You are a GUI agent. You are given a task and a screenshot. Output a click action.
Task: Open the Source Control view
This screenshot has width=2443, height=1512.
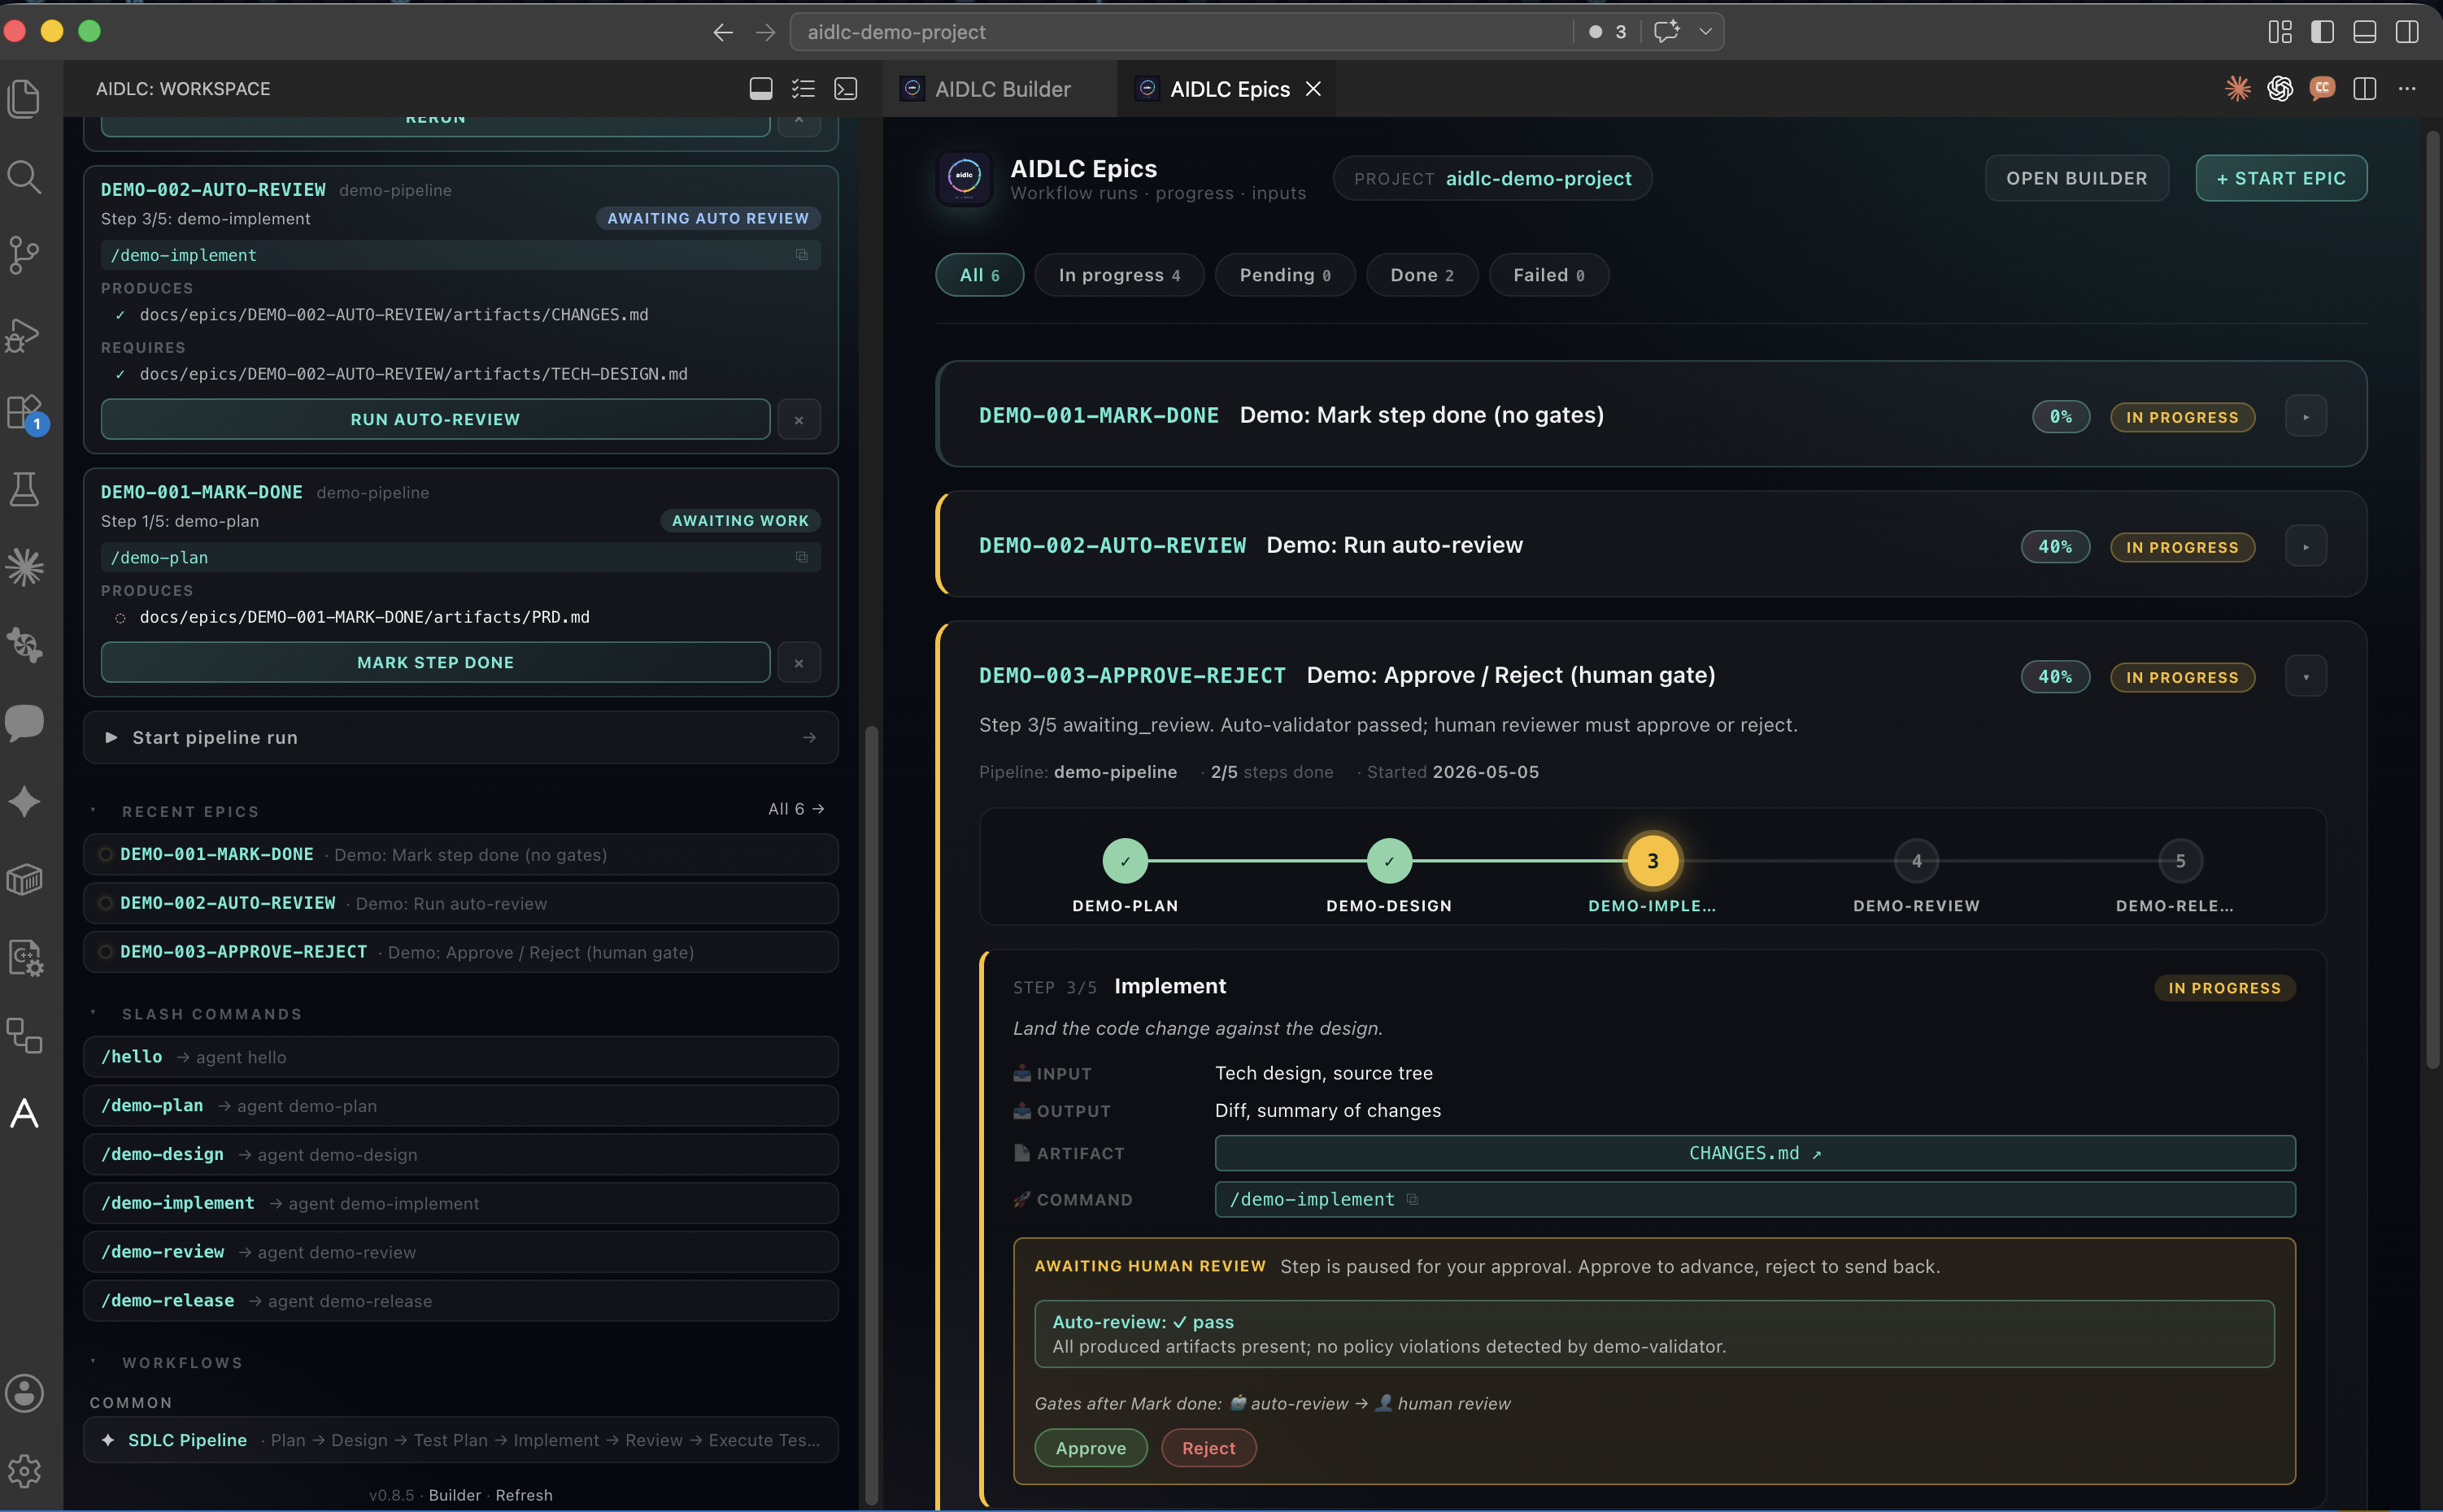(x=24, y=255)
